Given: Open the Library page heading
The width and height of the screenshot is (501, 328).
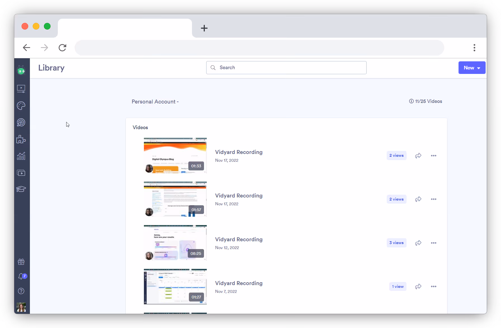Looking at the screenshot, I should (x=51, y=68).
